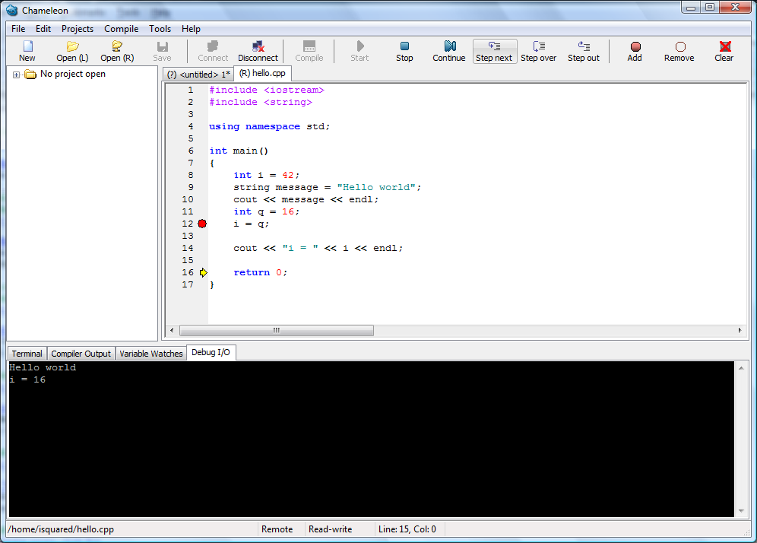Open the Variable Watches tab
The height and width of the screenshot is (543, 757).
[151, 354]
